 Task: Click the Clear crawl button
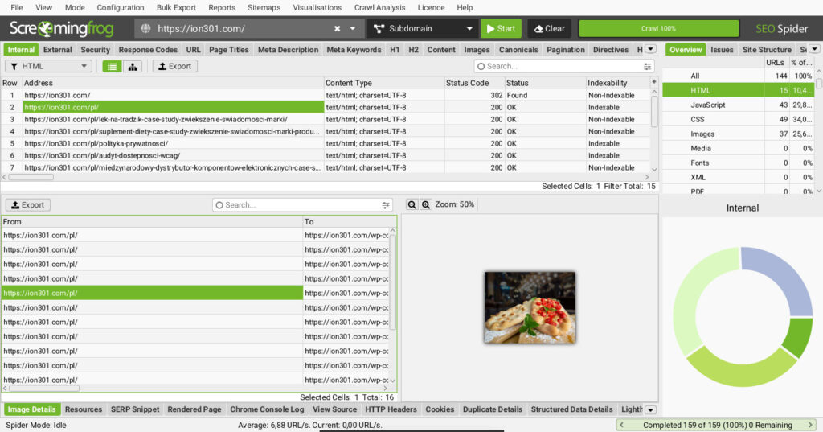pyautogui.click(x=549, y=28)
